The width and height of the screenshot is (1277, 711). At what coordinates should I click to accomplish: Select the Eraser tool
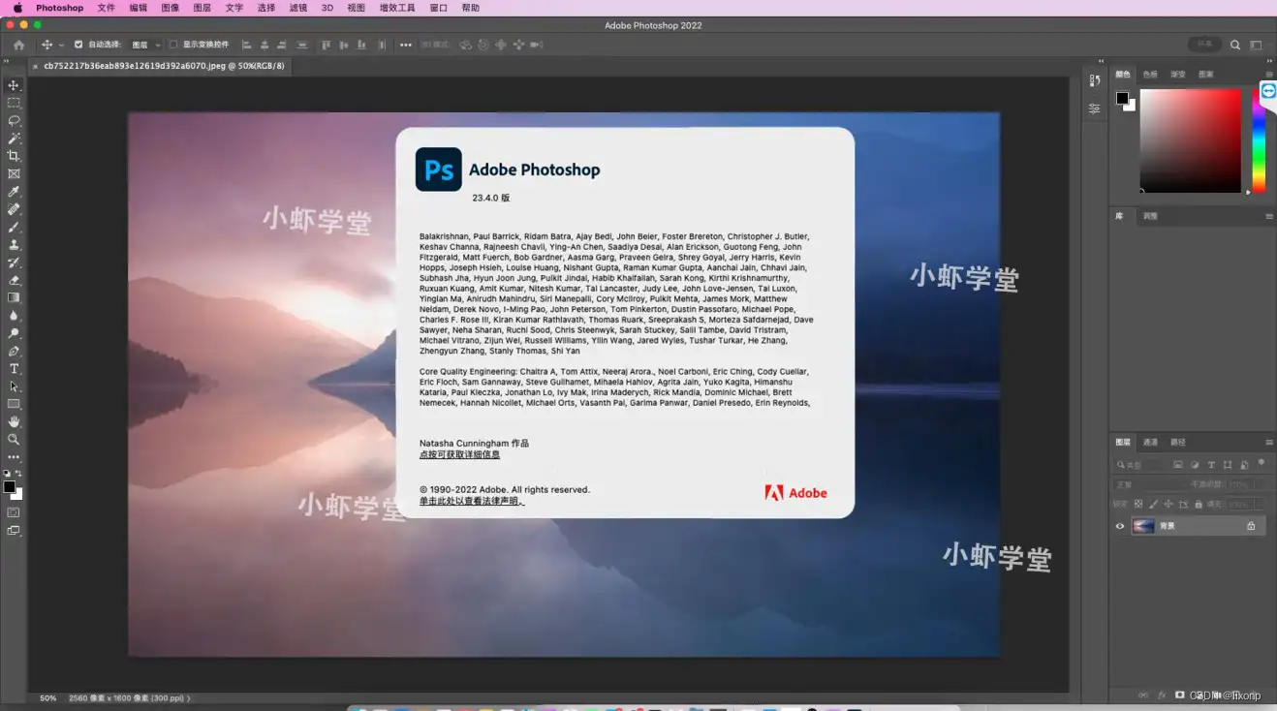14,280
